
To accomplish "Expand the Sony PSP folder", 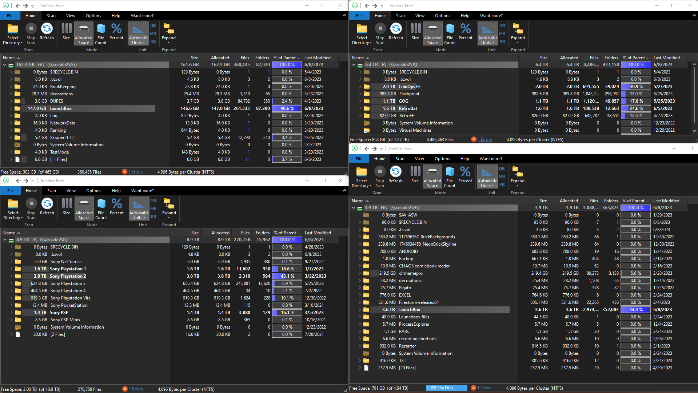I will pos(11,313).
